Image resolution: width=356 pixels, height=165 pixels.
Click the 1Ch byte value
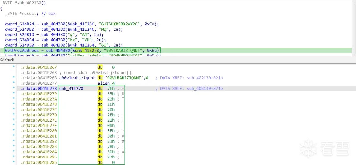pyautogui.click(x=112, y=104)
